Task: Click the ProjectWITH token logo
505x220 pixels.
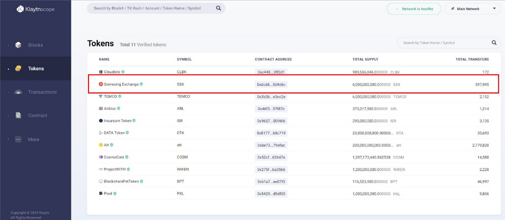Action: [101, 169]
